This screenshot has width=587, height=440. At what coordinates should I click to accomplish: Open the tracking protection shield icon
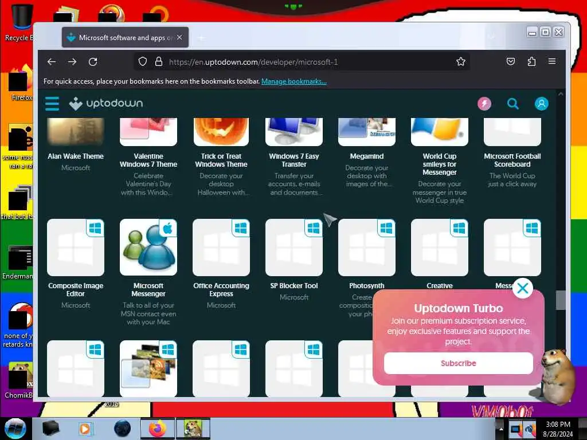point(143,61)
